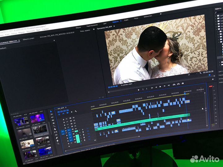Hide video track V4 with eye icon
This screenshot has height=167, width=223.
point(74,120)
